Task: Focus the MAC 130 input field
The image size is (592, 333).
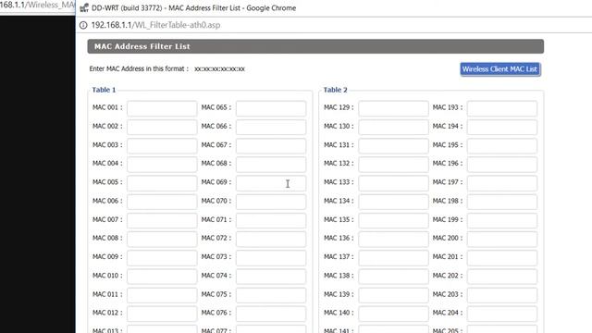Action: point(393,127)
